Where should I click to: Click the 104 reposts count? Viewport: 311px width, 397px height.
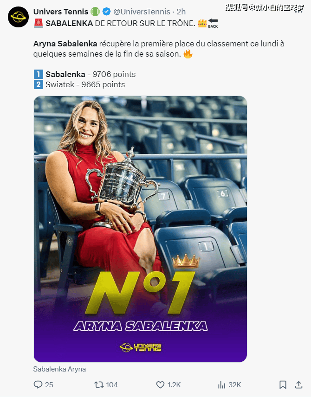(x=112, y=385)
